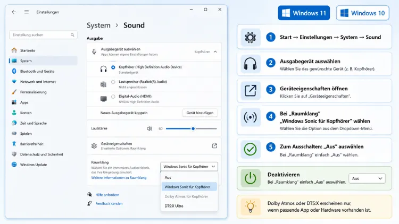Screen dimensions: 399x224
Task: Click the Hilfe anfordern icon
Action: click(89, 194)
